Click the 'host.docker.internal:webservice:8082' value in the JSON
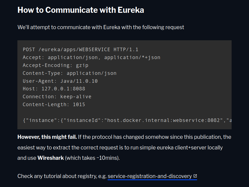249x187 pixels. click(x=163, y=120)
